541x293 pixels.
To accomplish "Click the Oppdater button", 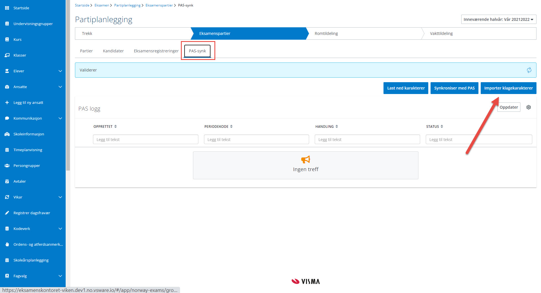I will pos(509,107).
